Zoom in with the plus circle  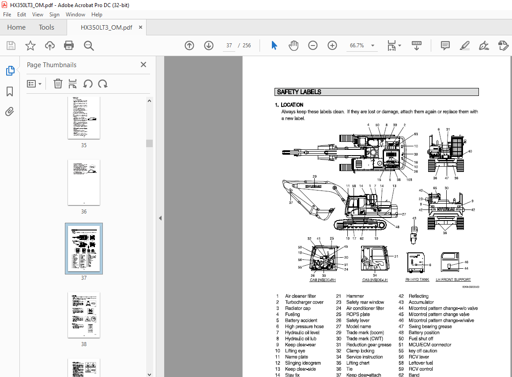(332, 46)
